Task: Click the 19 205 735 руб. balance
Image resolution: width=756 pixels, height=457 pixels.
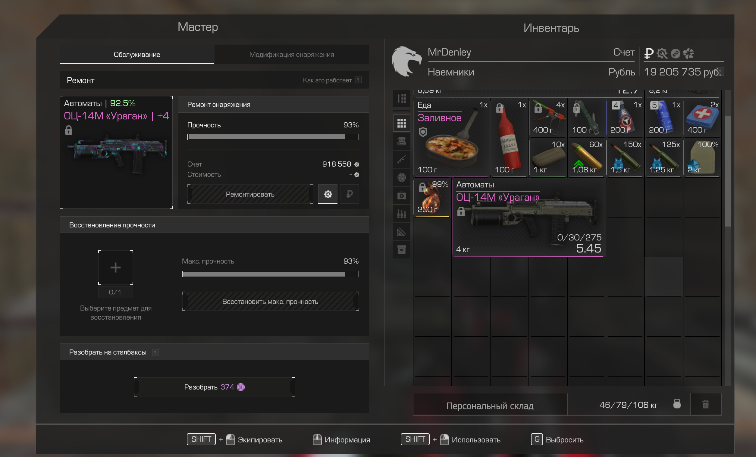Action: (682, 72)
